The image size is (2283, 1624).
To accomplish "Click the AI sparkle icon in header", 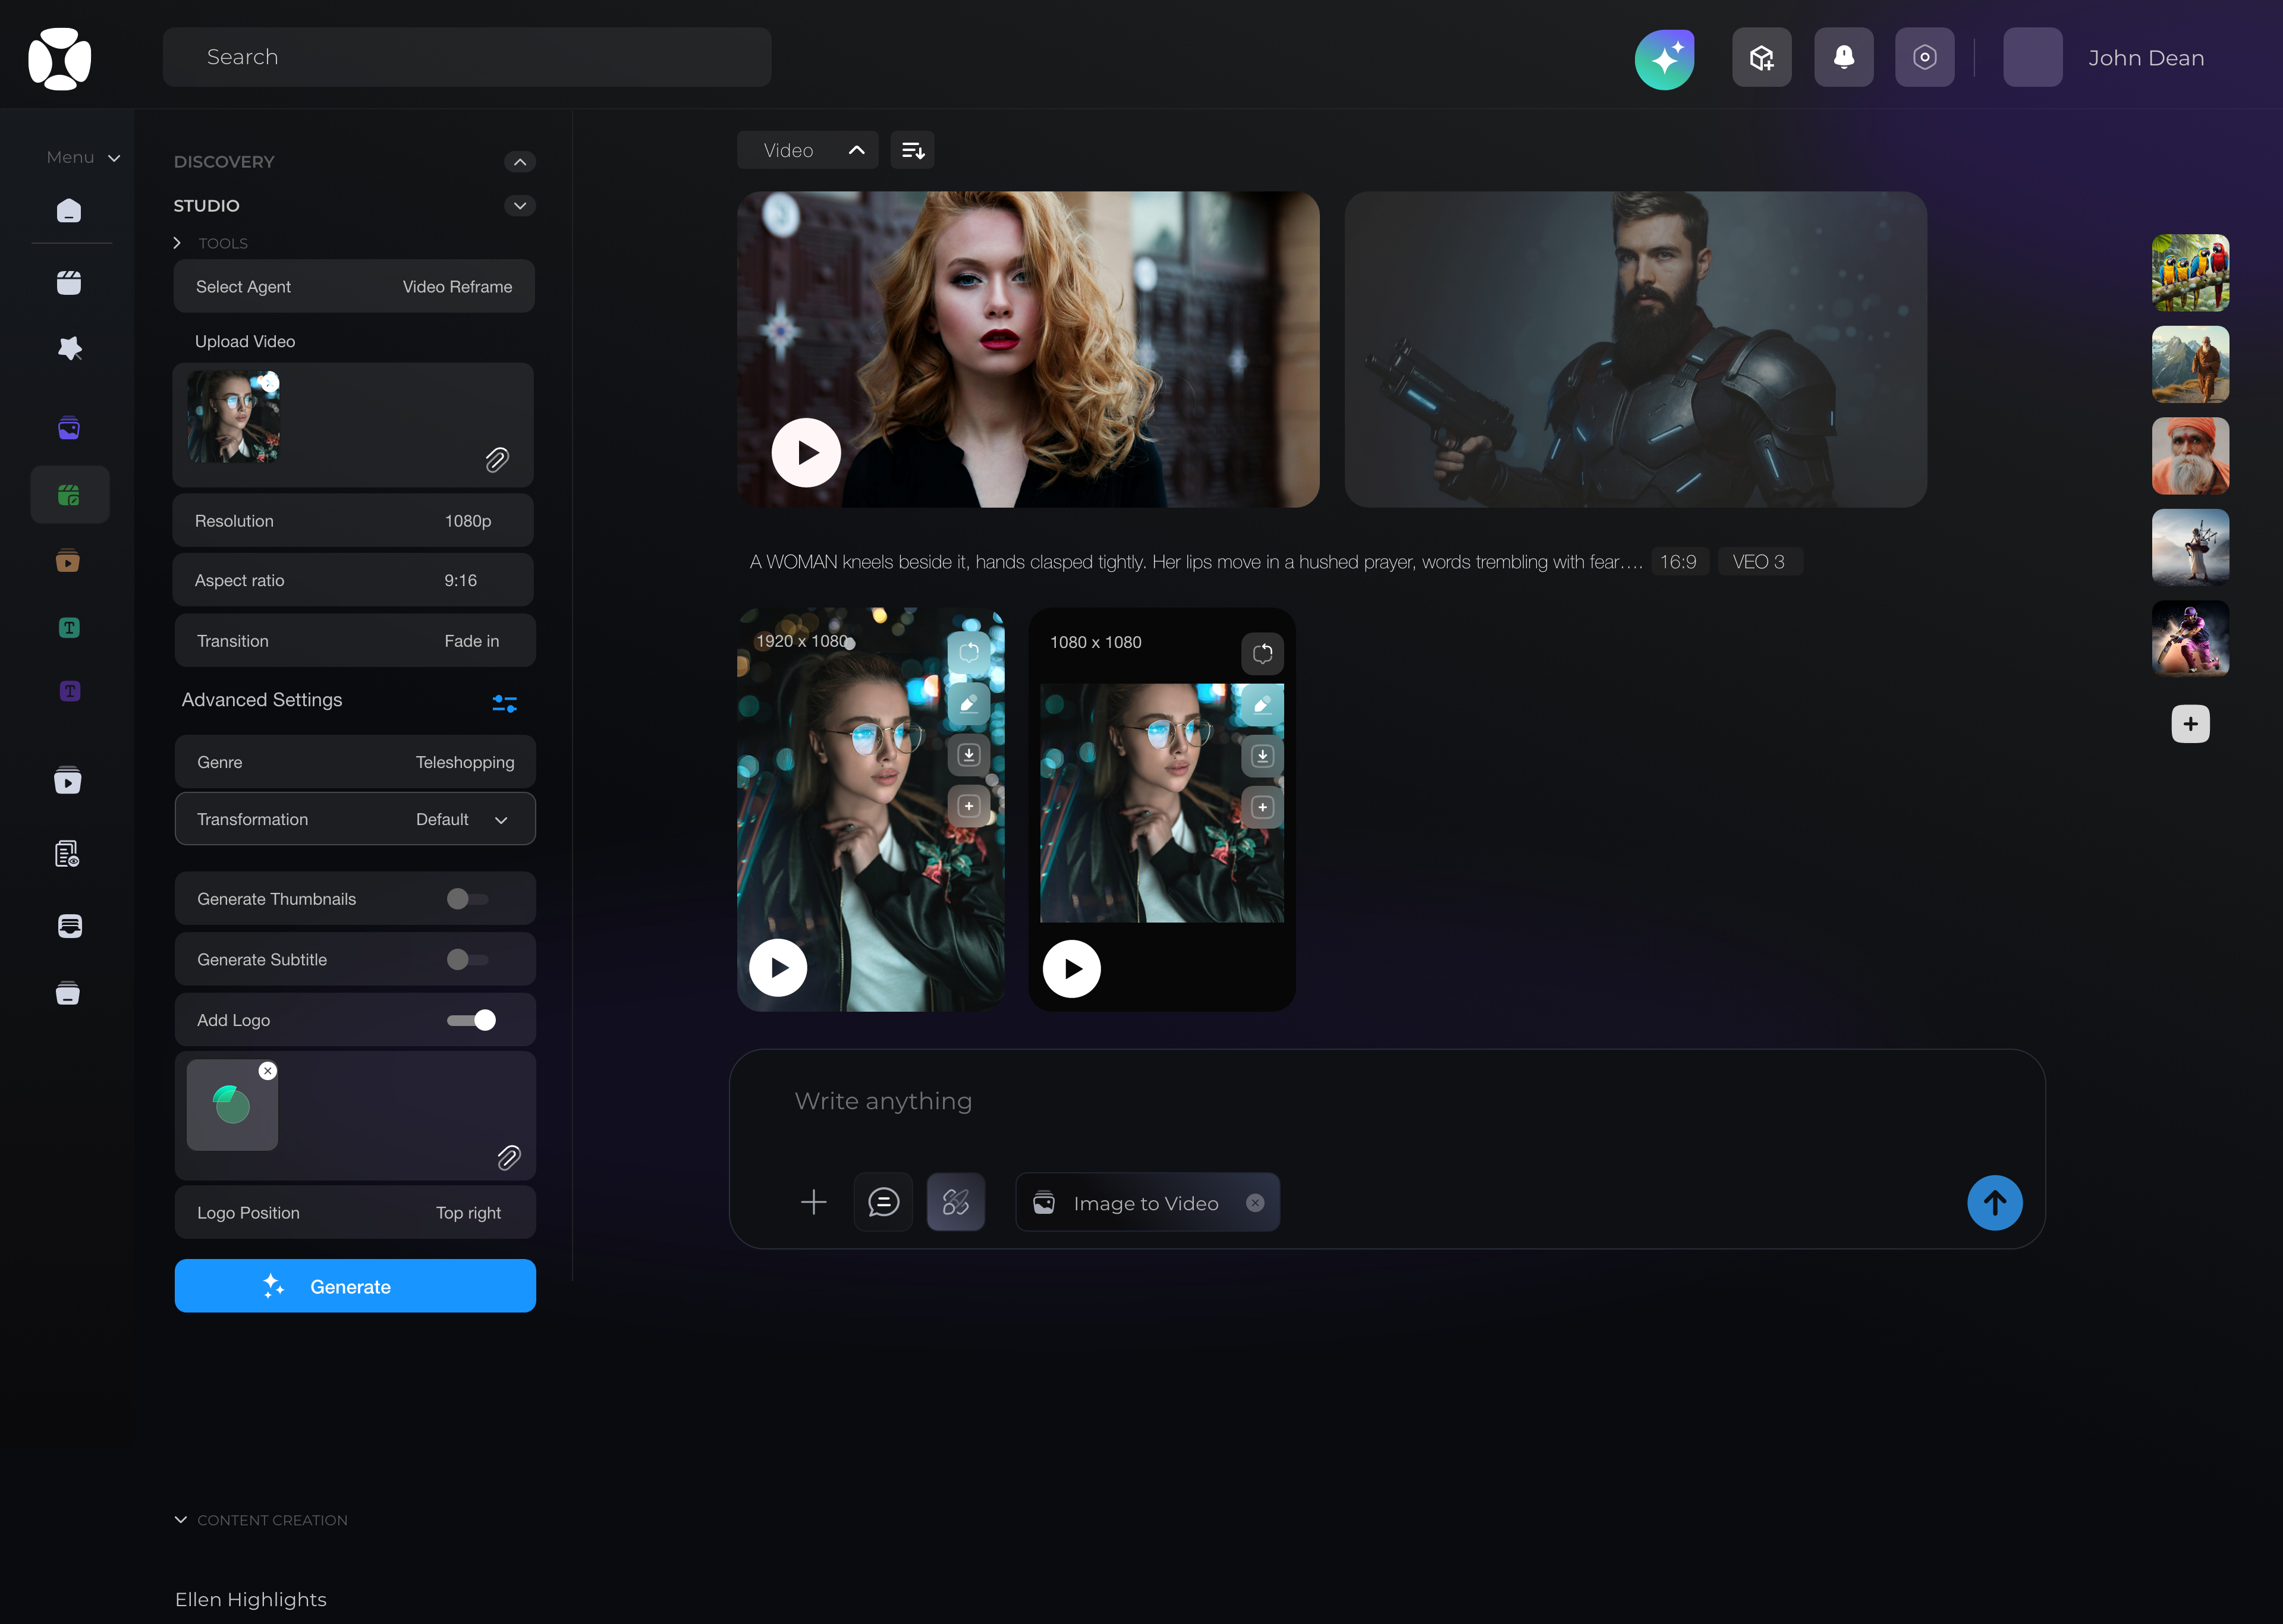I will (1664, 59).
